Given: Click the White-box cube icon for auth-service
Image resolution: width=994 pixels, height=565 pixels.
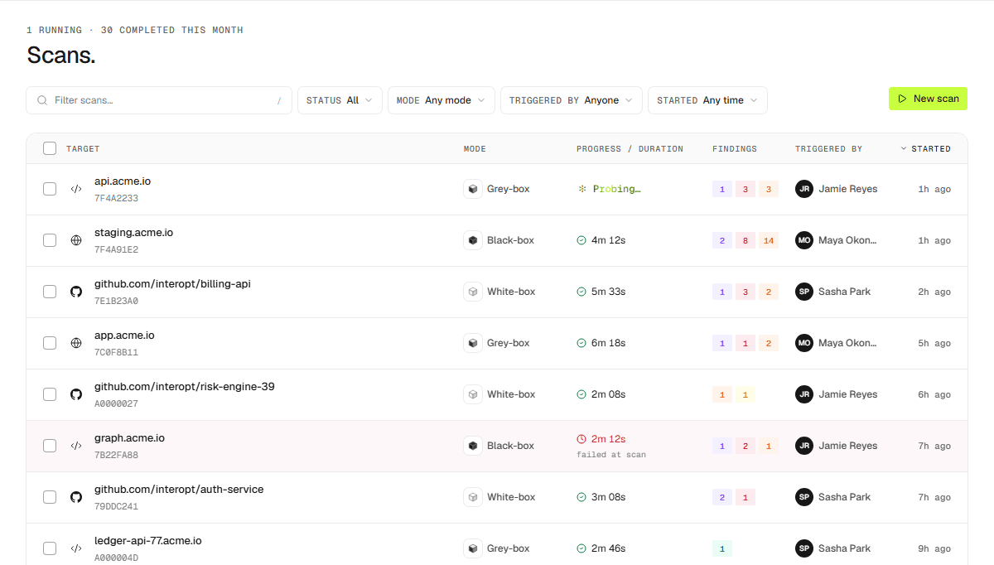Looking at the screenshot, I should [x=473, y=497].
